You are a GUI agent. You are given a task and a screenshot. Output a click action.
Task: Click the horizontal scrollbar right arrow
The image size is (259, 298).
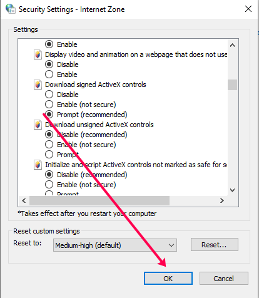(x=222, y=200)
